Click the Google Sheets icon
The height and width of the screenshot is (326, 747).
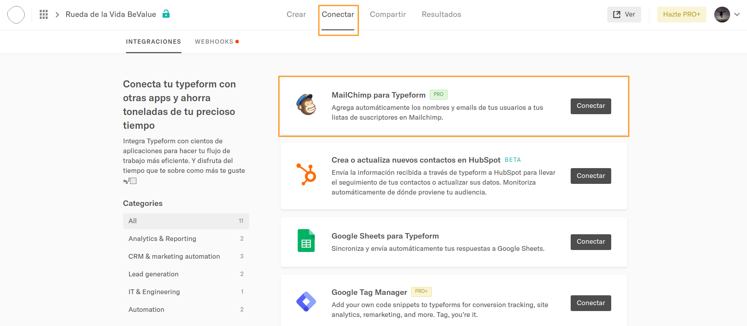click(x=306, y=241)
